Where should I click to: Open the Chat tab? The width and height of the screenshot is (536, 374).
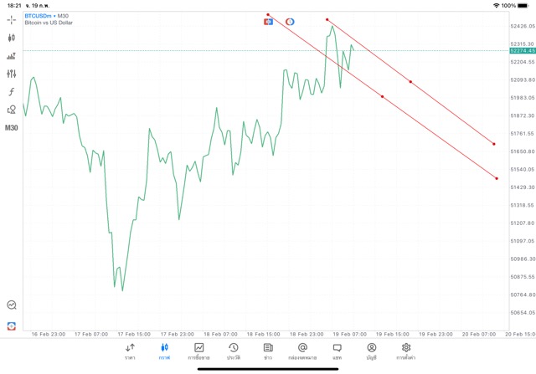tap(337, 351)
